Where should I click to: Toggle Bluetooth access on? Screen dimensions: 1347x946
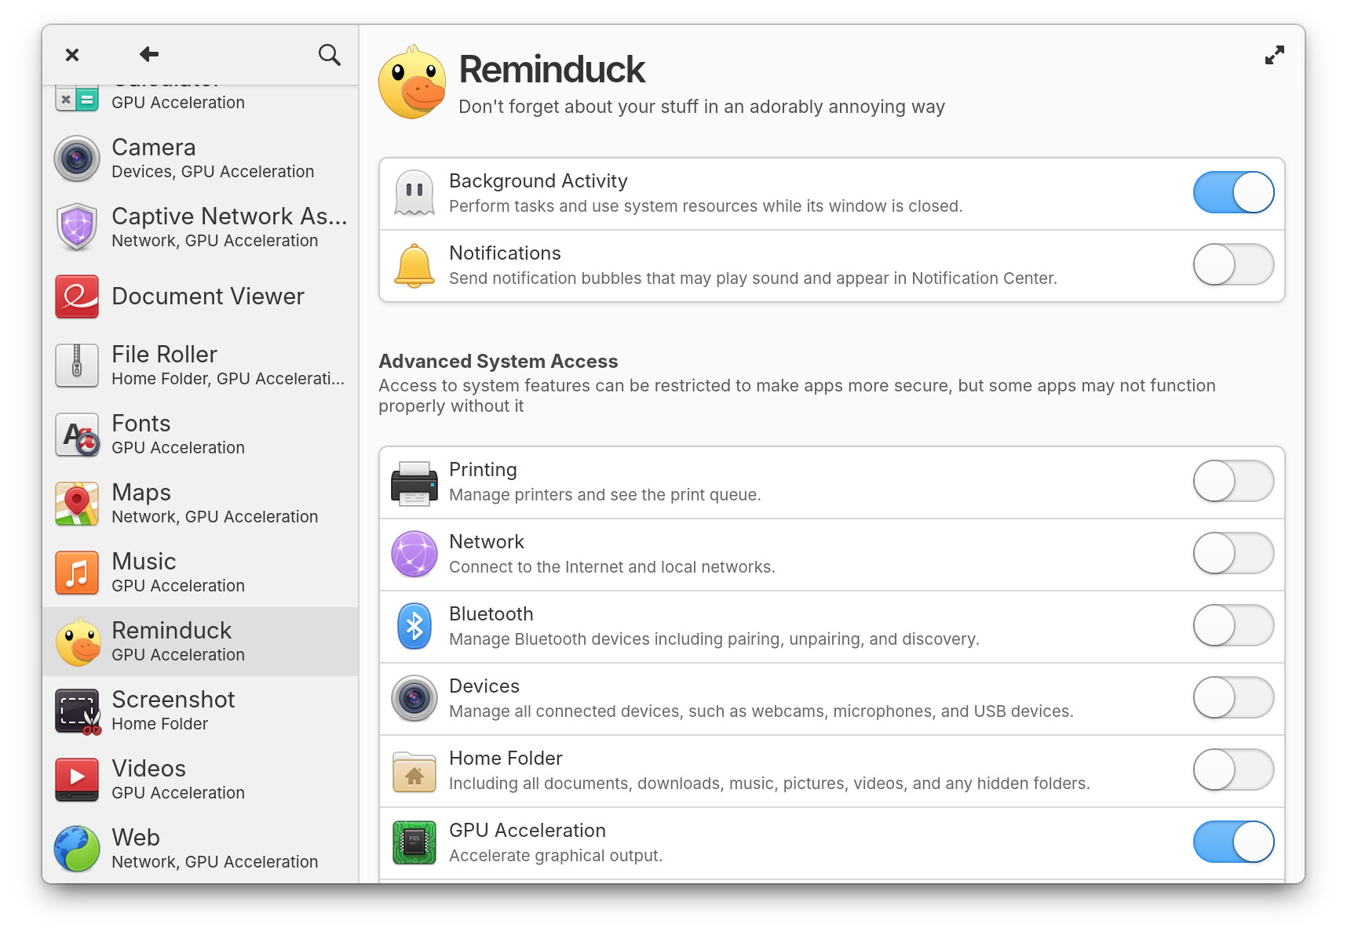pos(1232,626)
